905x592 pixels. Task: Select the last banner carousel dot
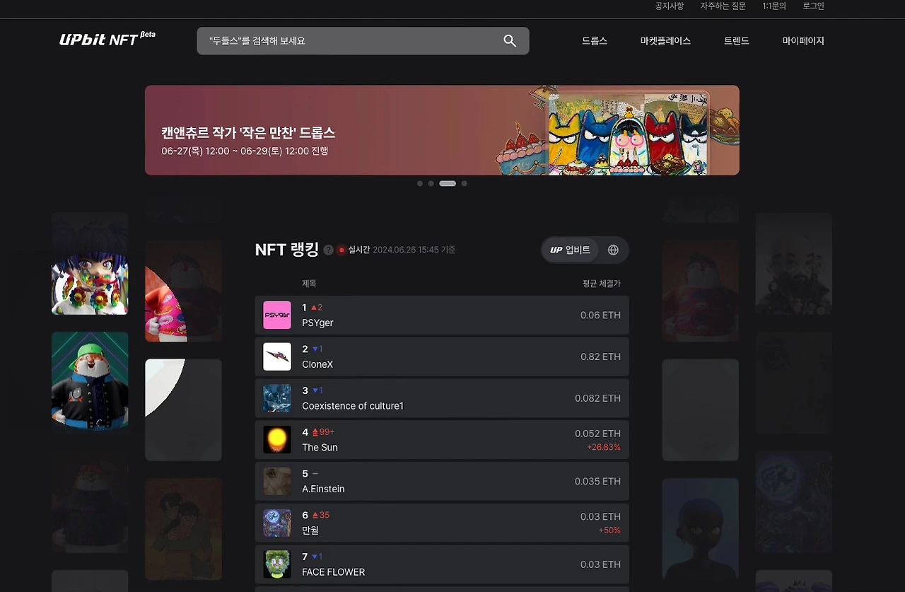464,183
